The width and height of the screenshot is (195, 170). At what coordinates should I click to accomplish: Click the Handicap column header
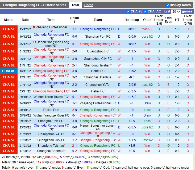[132, 20]
